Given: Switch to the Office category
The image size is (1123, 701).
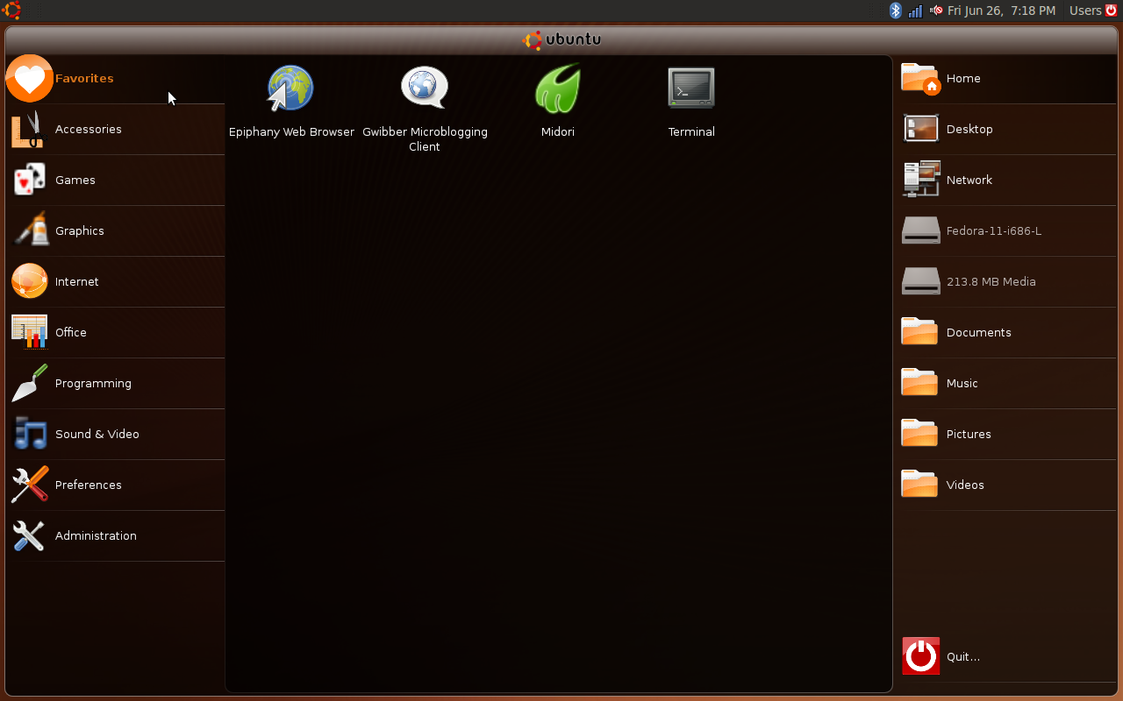Looking at the screenshot, I should pyautogui.click(x=70, y=332).
